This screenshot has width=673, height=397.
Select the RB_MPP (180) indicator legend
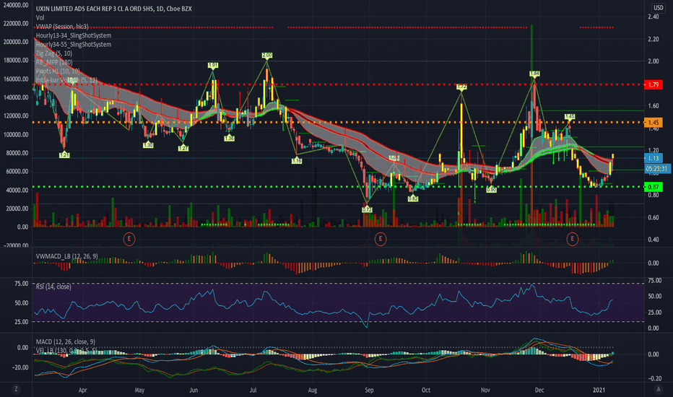click(54, 62)
